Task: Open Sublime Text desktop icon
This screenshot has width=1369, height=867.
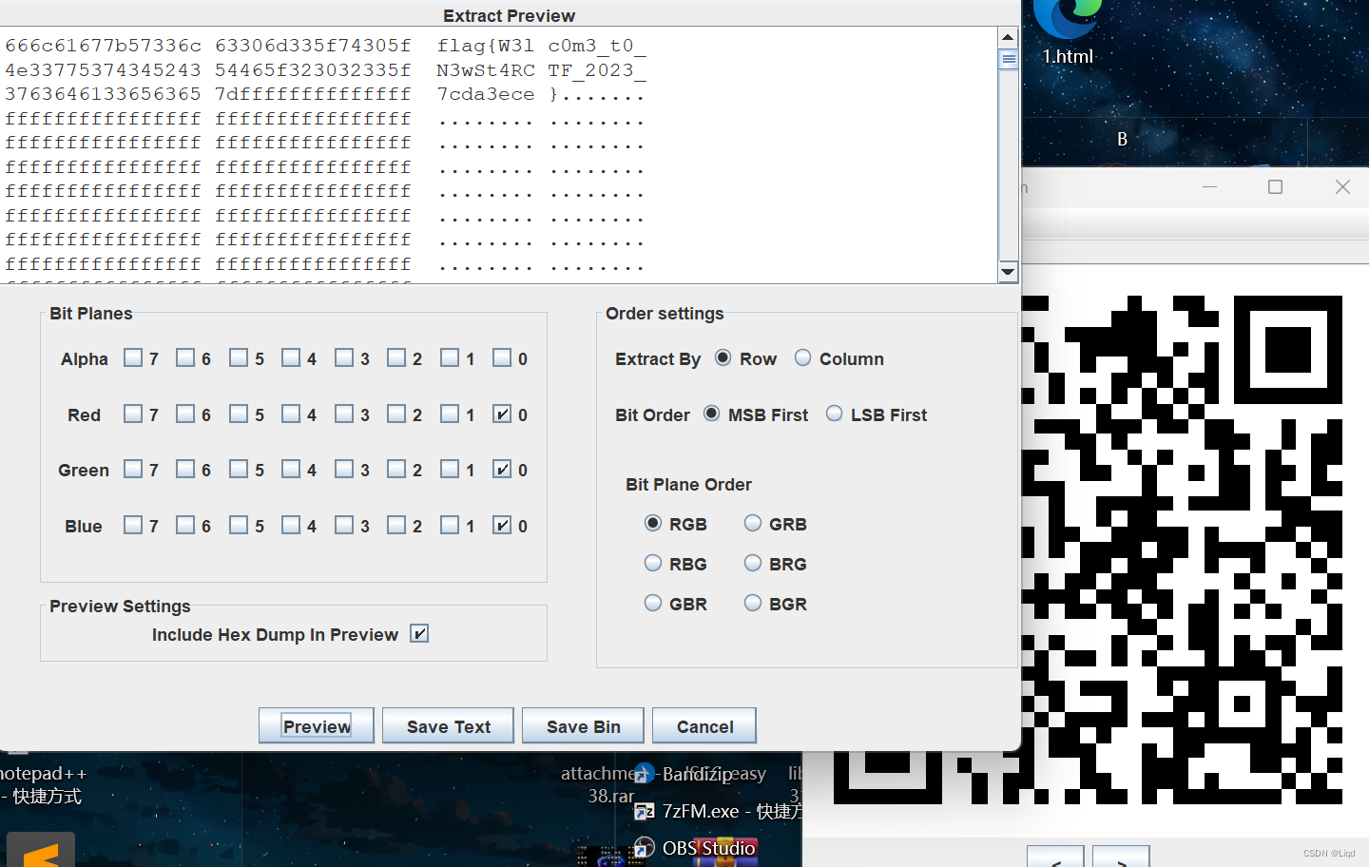Action: click(x=41, y=850)
